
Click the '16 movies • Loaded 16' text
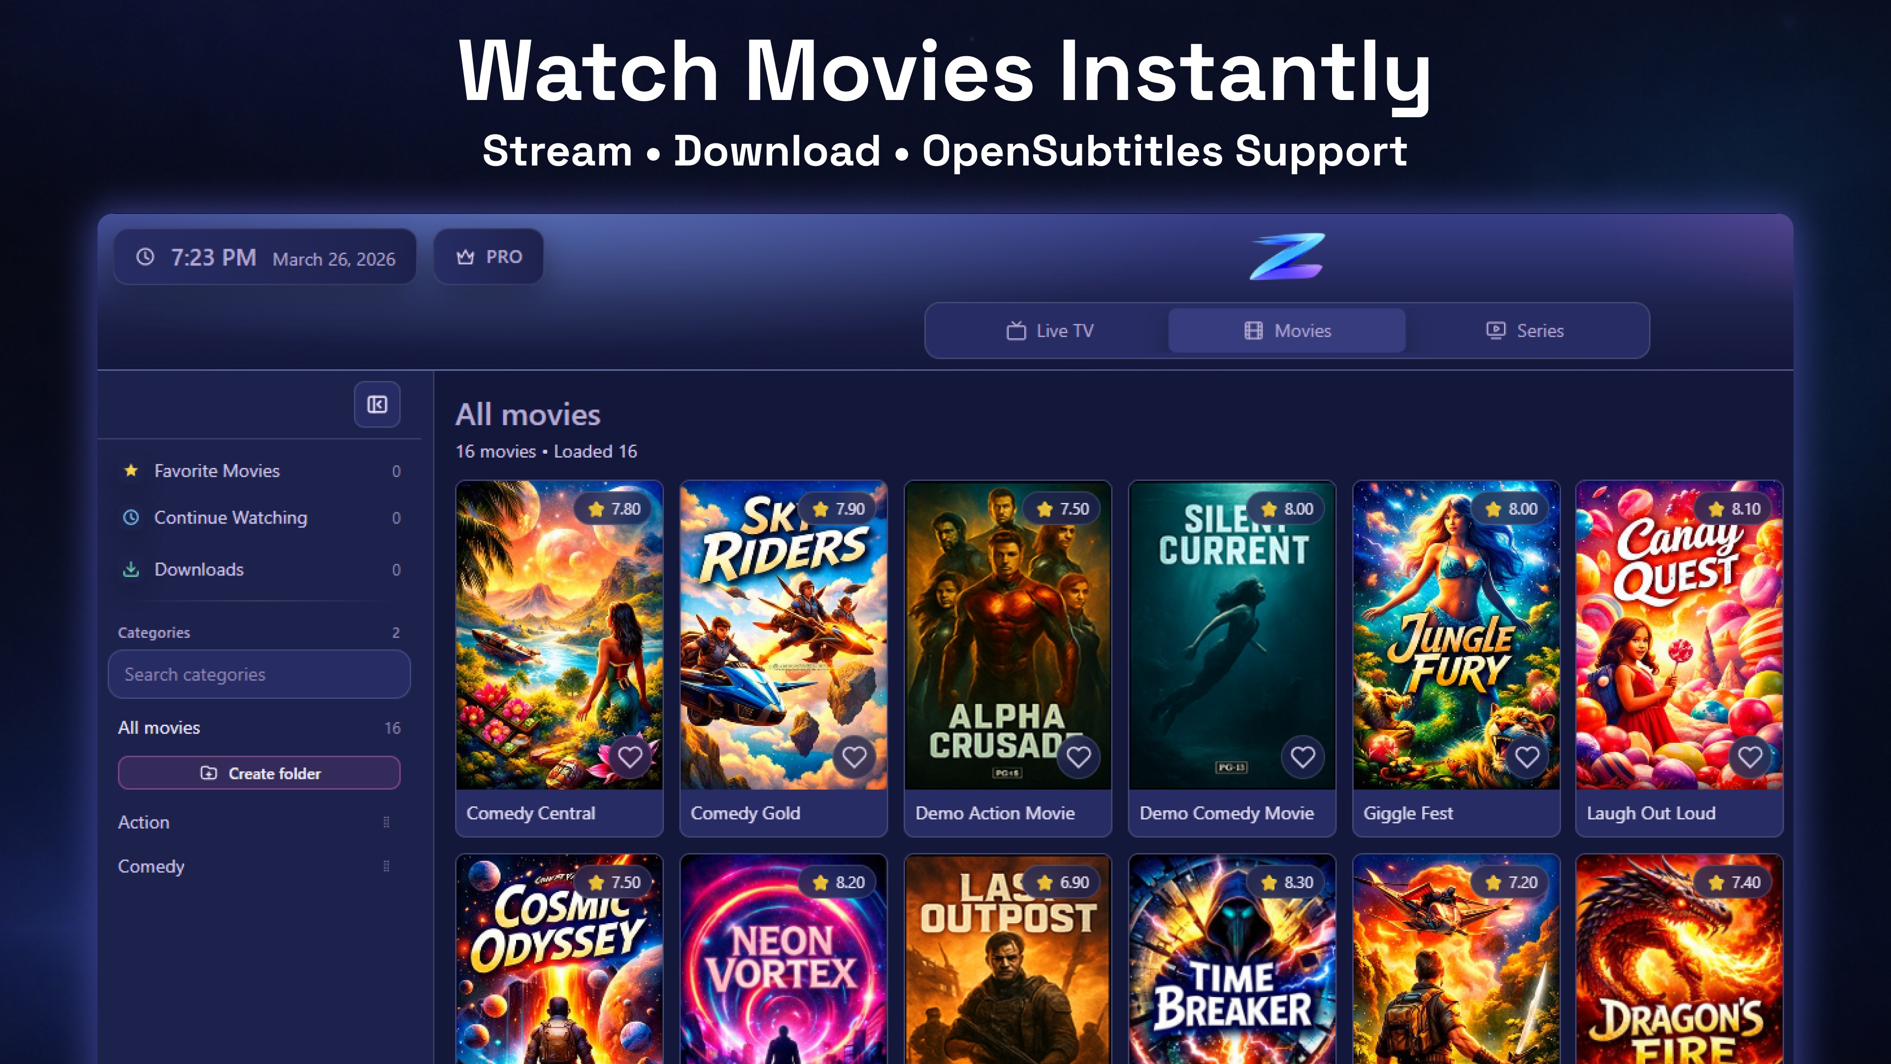click(x=546, y=452)
